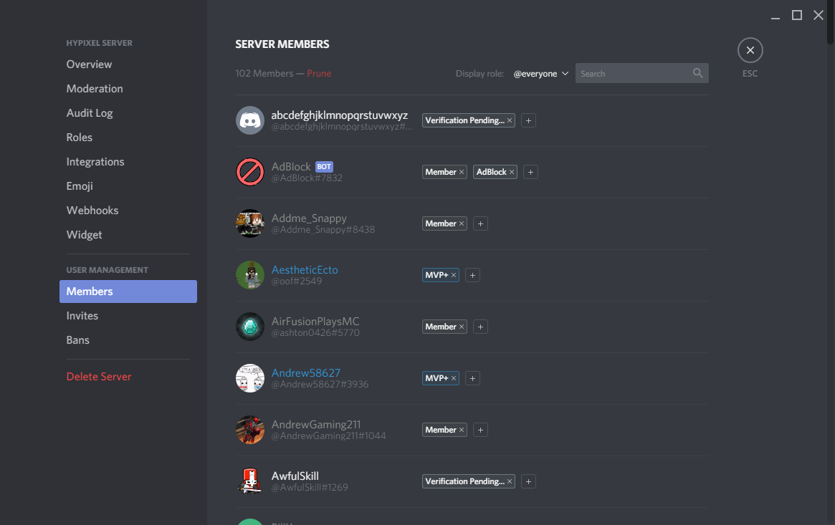Remove Verification Pending role from abcdefghjklmnopqrstuvwxyz

tap(509, 120)
